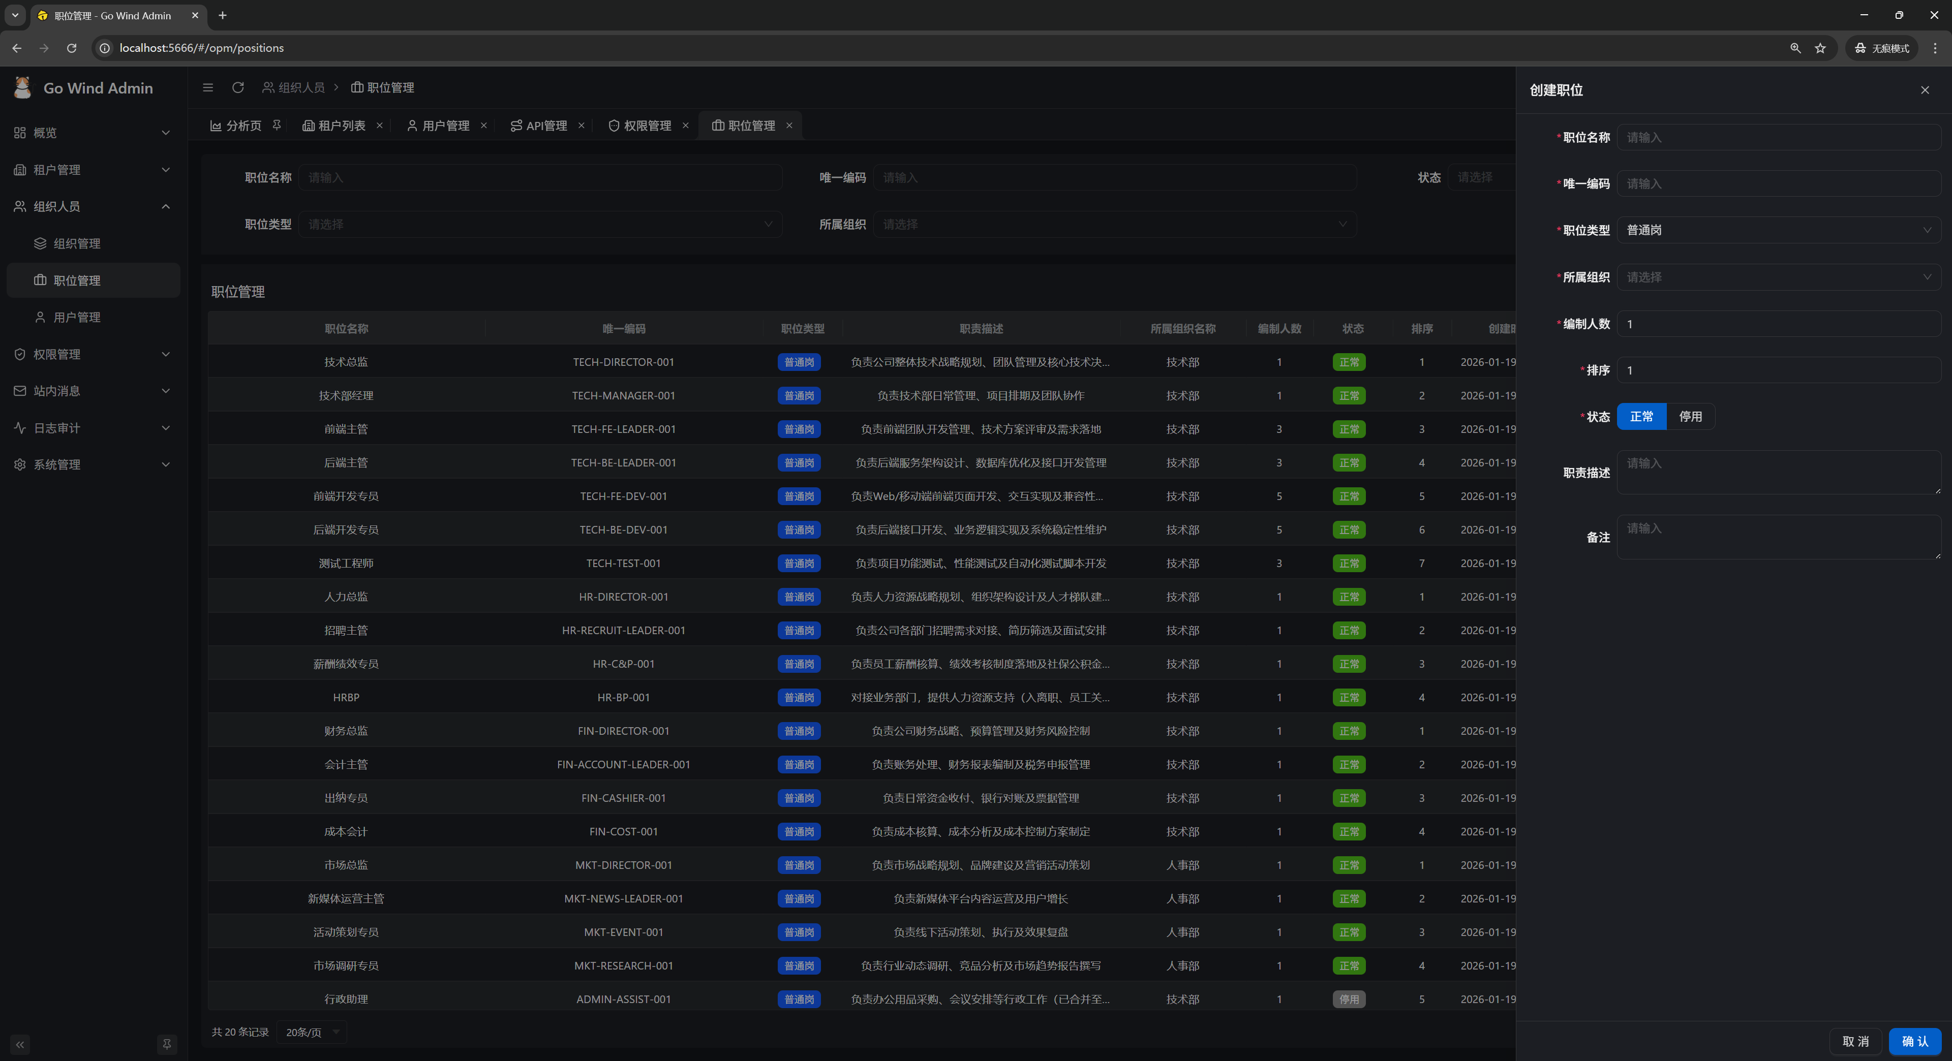1952x1061 pixels.
Task: Click the 取消 button
Action: (1856, 1041)
